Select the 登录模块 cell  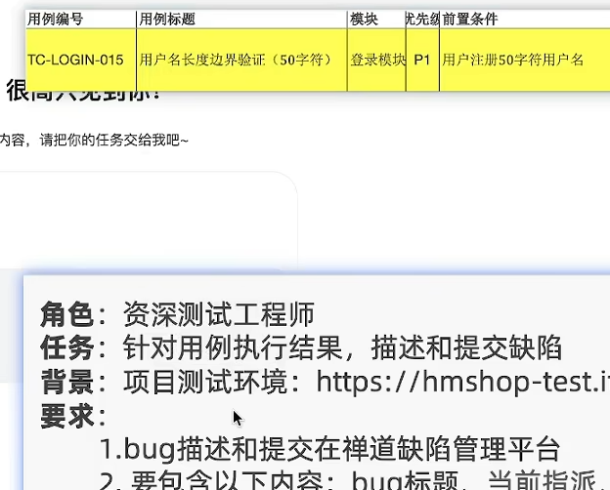pos(376,60)
